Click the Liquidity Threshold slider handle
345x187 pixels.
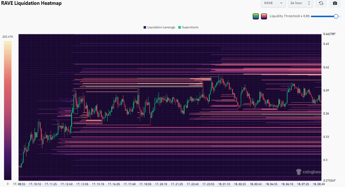coord(336,16)
